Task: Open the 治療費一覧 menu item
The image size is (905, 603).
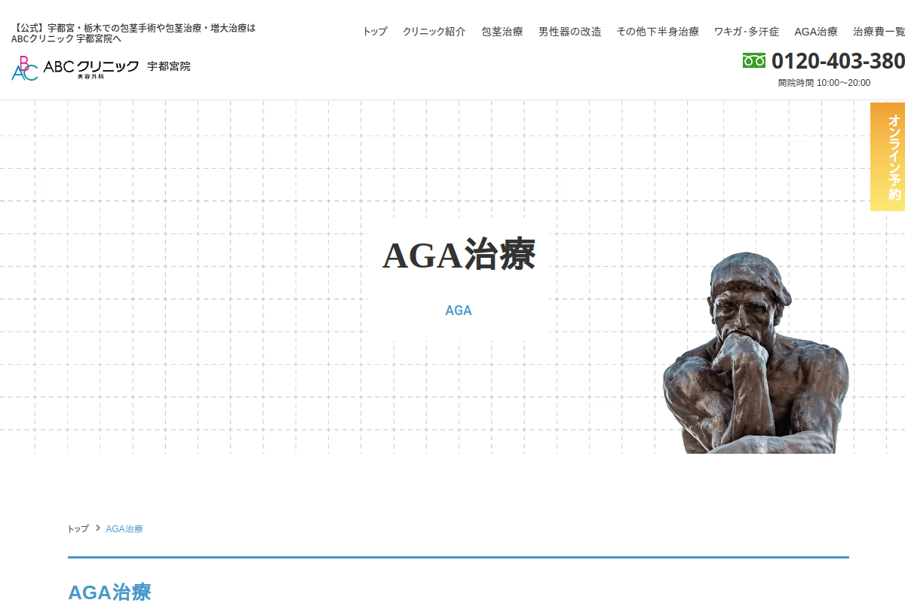Action: pyautogui.click(x=879, y=32)
